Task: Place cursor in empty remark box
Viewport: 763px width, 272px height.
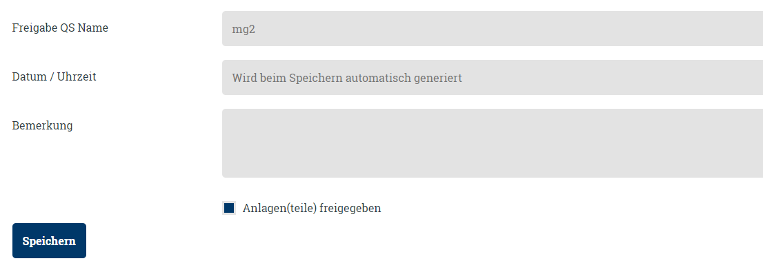Action: [493, 143]
